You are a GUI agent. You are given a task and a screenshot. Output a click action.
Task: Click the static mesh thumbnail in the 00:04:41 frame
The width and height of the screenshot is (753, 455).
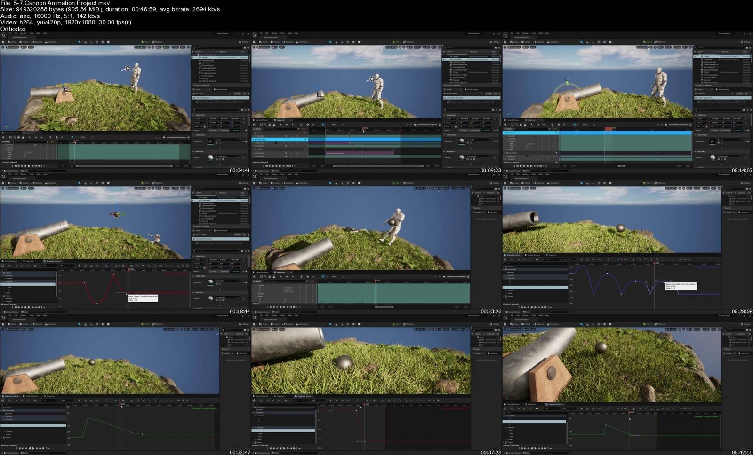coord(211,141)
